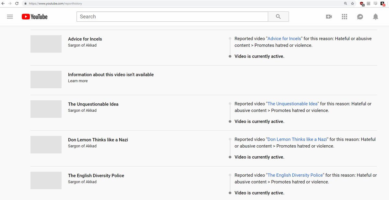Click the magnifier search button

coord(278,17)
